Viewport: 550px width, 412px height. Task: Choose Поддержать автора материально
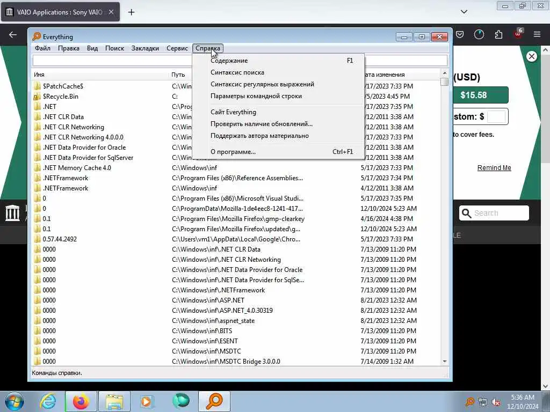(x=278, y=136)
